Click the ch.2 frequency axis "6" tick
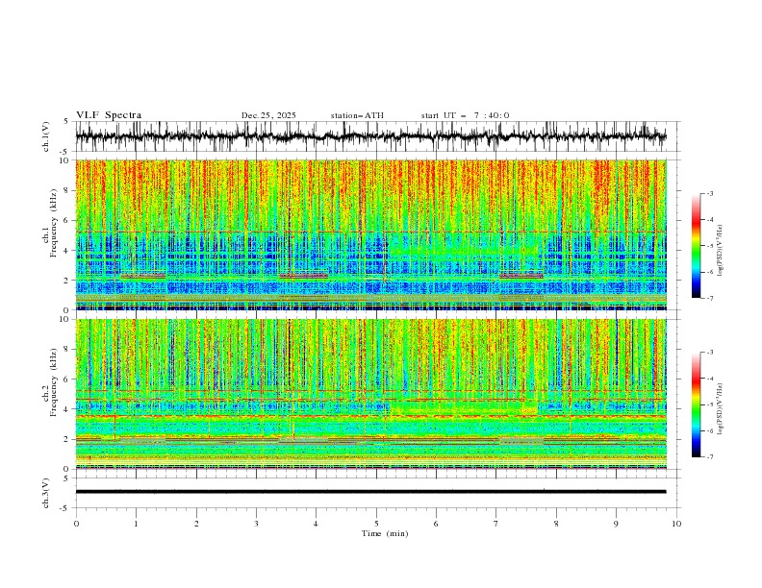The image size is (762, 588). click(68, 380)
